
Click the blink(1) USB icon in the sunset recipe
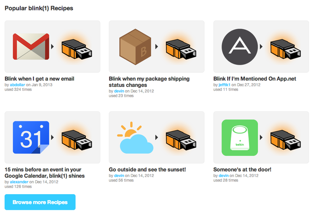click(181, 140)
